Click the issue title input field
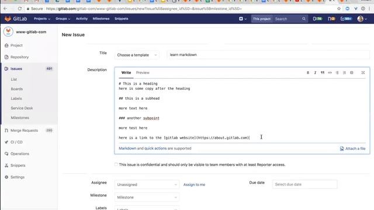 click(x=268, y=55)
